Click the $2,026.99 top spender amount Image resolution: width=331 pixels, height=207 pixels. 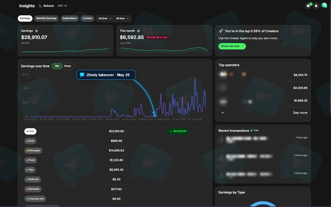[x=300, y=88]
